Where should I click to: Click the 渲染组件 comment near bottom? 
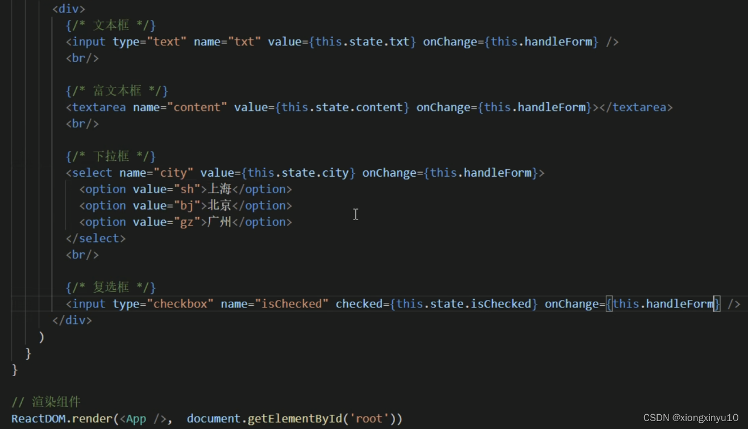click(x=45, y=402)
